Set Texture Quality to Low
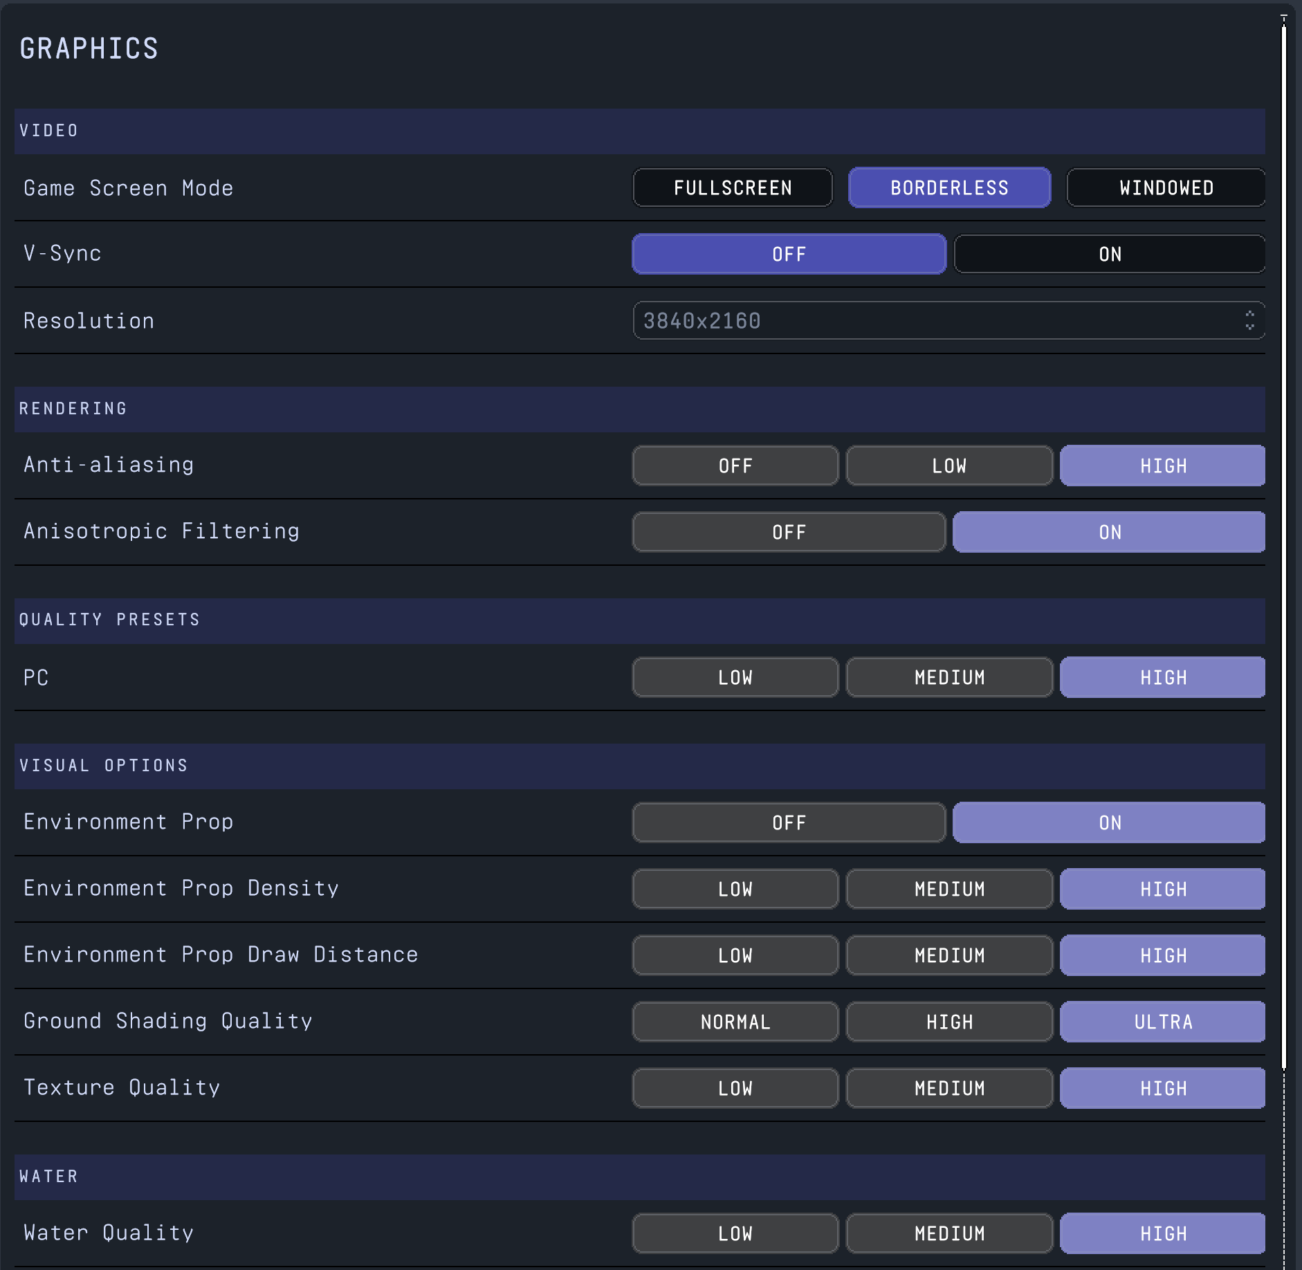The height and width of the screenshot is (1270, 1302). pos(735,1088)
